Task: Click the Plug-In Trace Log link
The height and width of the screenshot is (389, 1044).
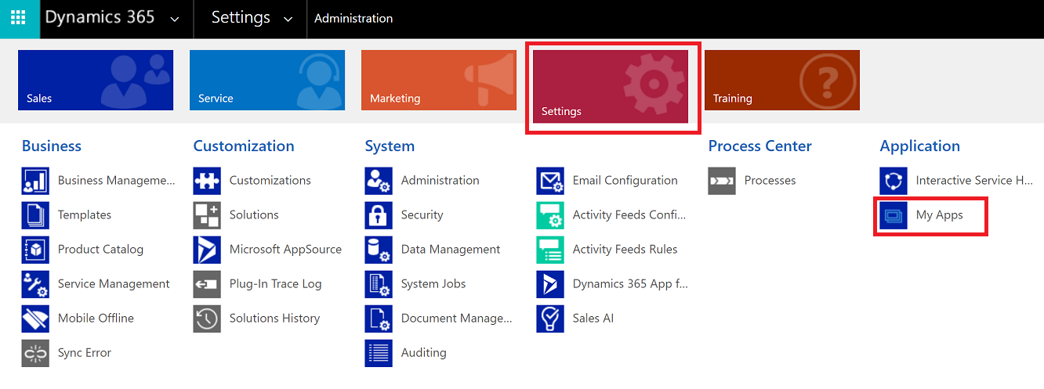Action: point(275,284)
